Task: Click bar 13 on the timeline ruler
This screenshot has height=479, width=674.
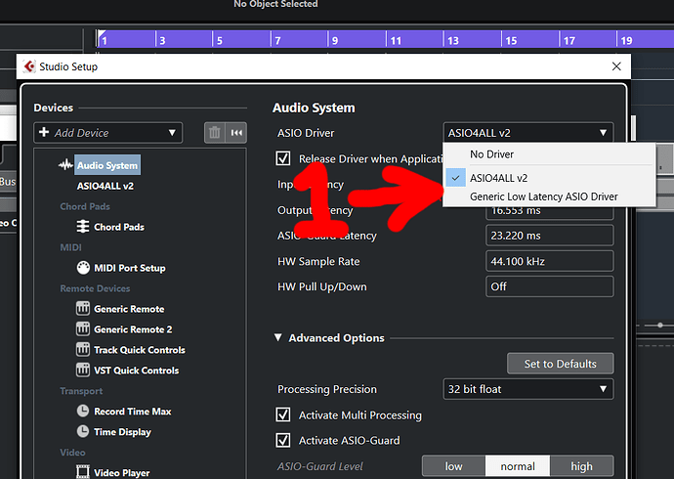Action: (453, 40)
